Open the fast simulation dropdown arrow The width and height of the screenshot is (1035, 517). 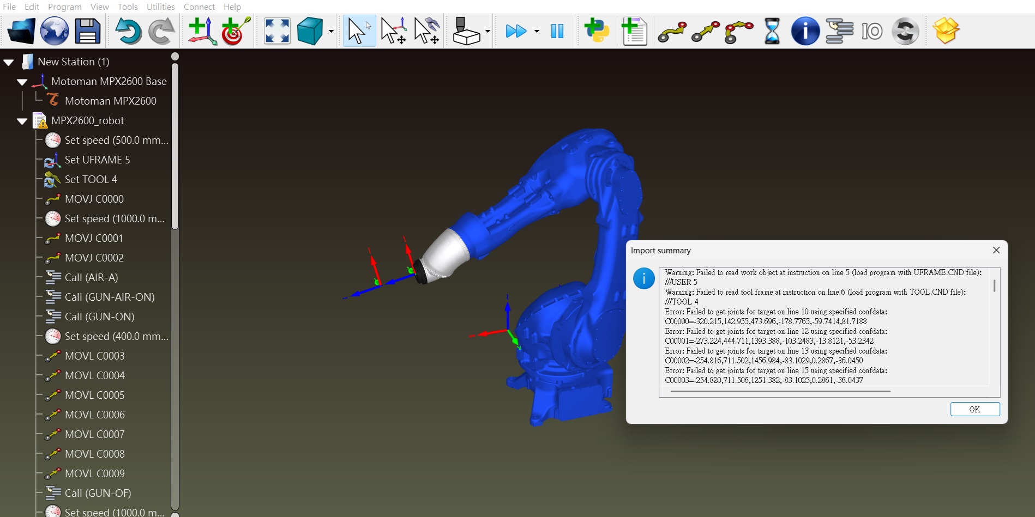point(537,31)
